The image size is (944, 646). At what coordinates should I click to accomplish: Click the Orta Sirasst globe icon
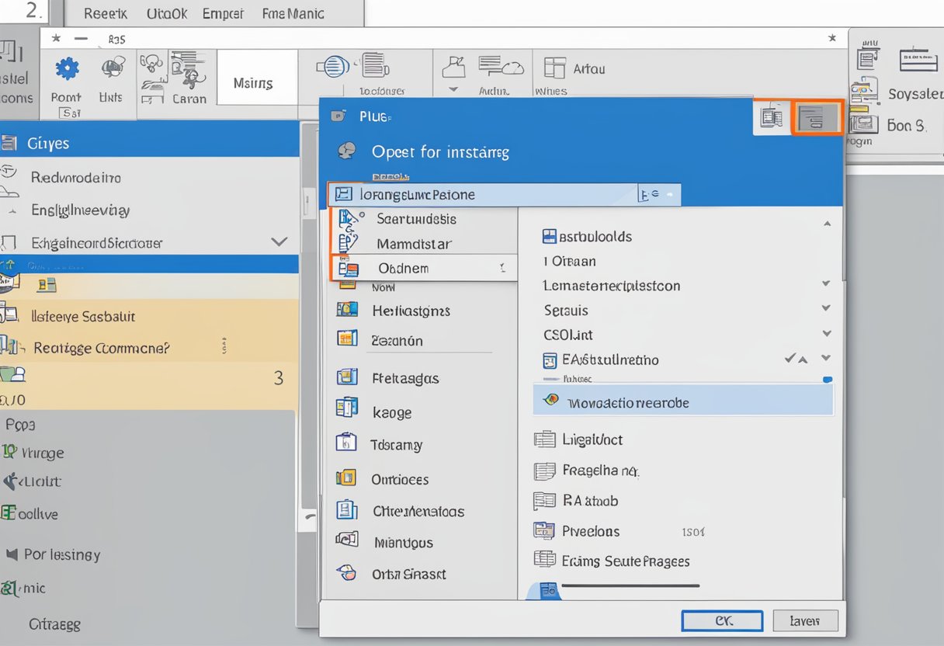point(347,574)
